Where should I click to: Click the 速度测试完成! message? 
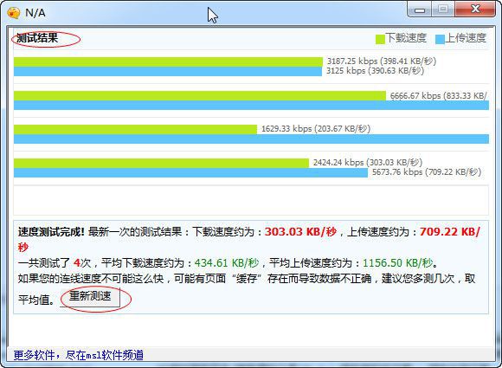[51, 231]
